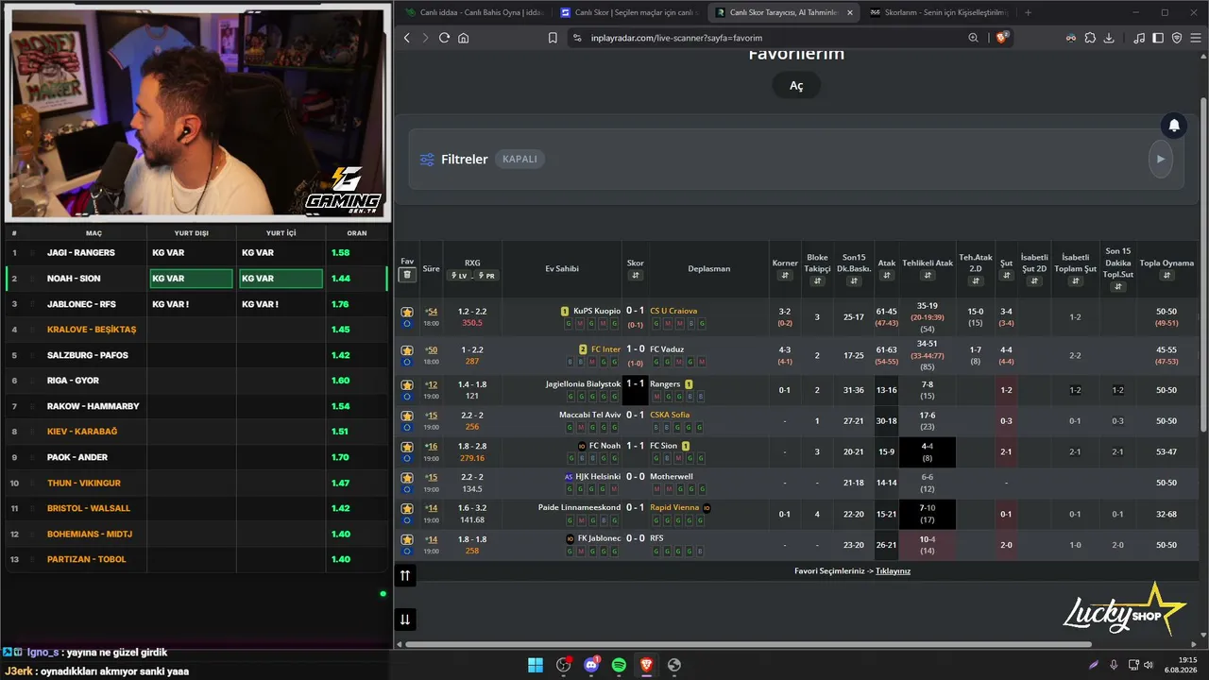The height and width of the screenshot is (680, 1209).
Task: Toggle favorite star for KuPS Kuopio row
Action: pos(407,312)
